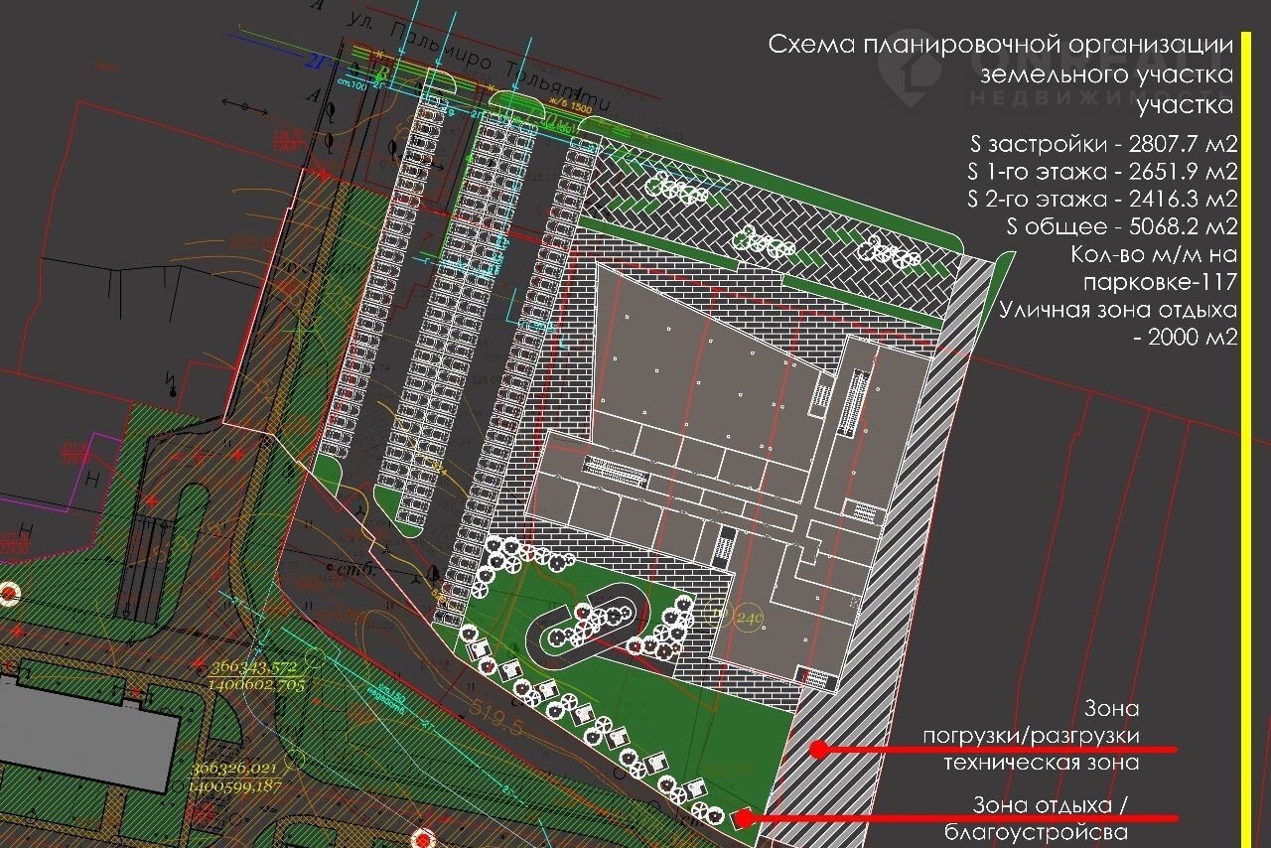This screenshot has height=848, width=1271.
Task: Click the 'S 2-го этажа - 2416.3 м2' text
Action: (1102, 198)
